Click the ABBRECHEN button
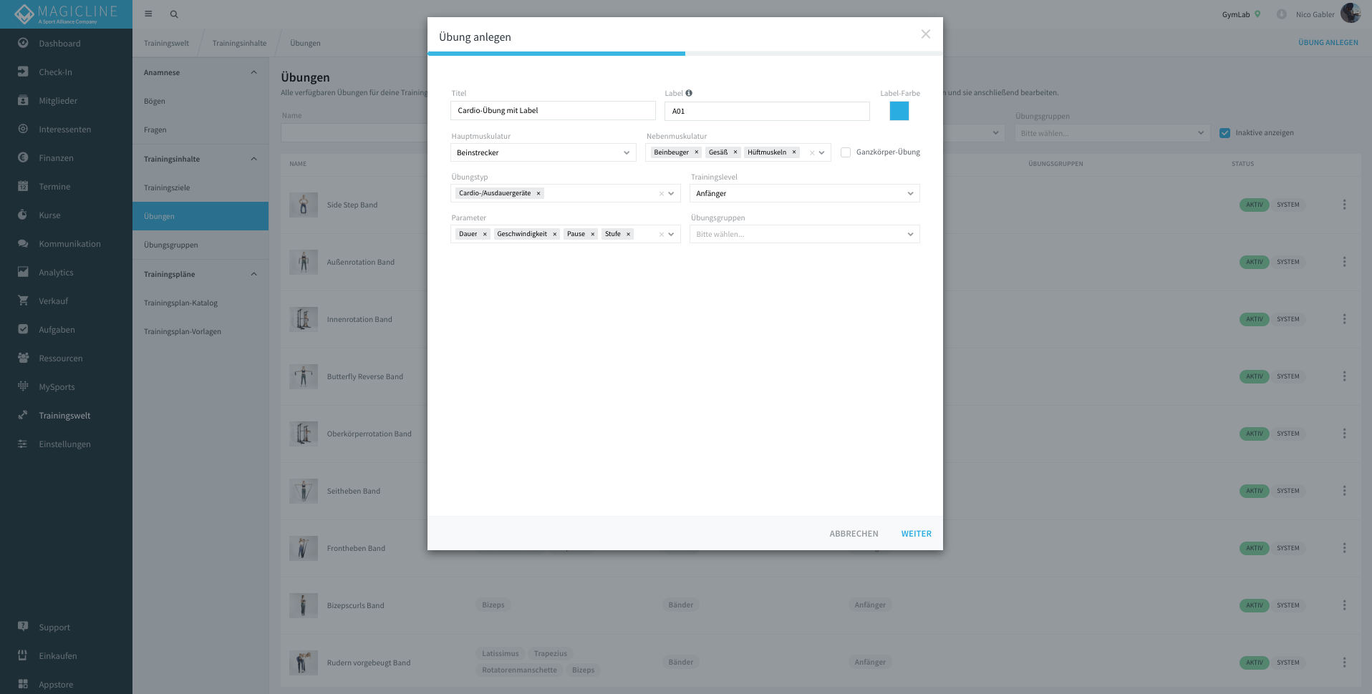Image resolution: width=1372 pixels, height=694 pixels. click(x=854, y=534)
